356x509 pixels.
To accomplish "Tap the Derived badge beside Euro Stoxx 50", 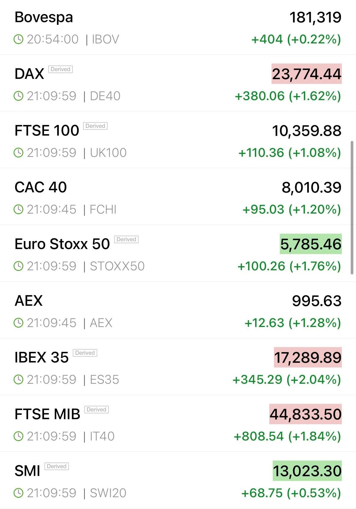I will click(126, 240).
